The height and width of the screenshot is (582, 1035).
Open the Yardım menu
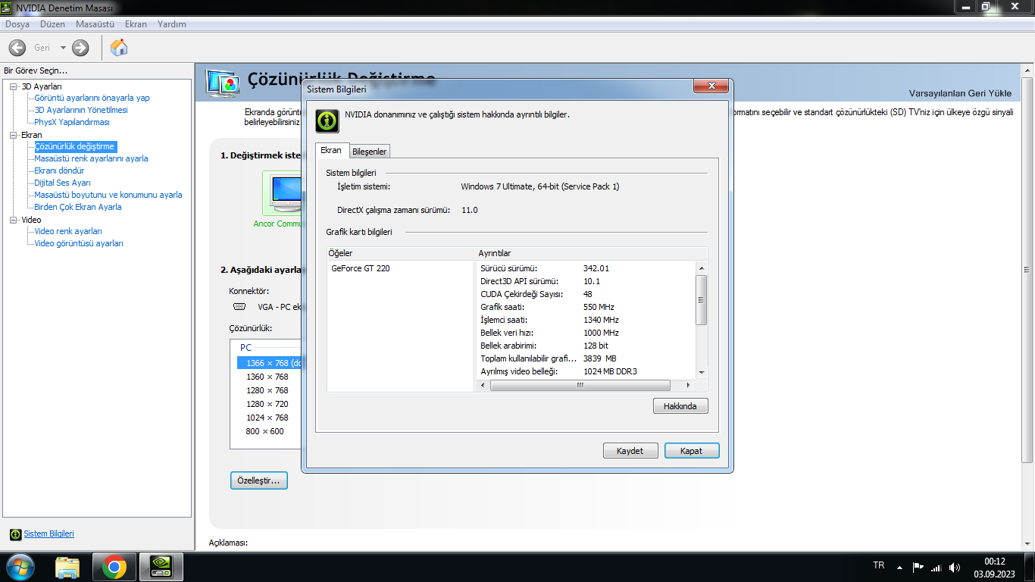click(172, 24)
